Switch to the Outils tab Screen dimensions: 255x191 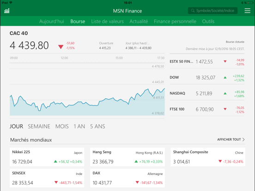[208, 21]
